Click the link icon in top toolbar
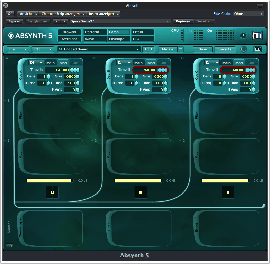 click(10, 14)
